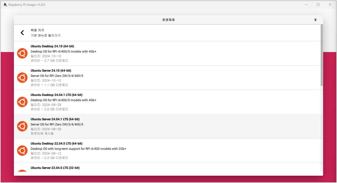Image resolution: width=337 pixels, height=183 pixels.
Task: Click the Raspberry Pi Imager title bar icon
Action: (x=5, y=4)
